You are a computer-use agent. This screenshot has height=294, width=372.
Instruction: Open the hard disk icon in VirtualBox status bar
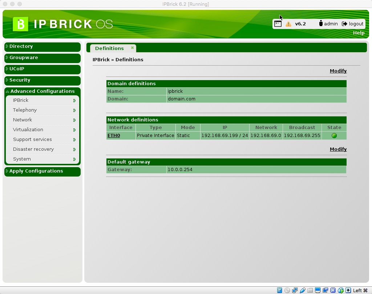click(279, 290)
